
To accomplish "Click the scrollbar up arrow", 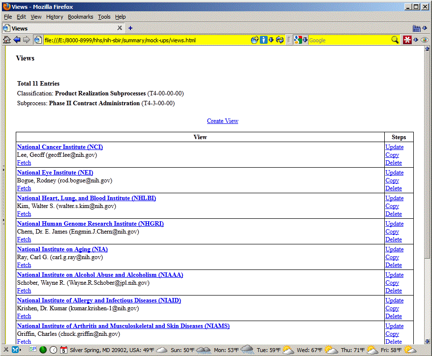I will coord(427,49).
